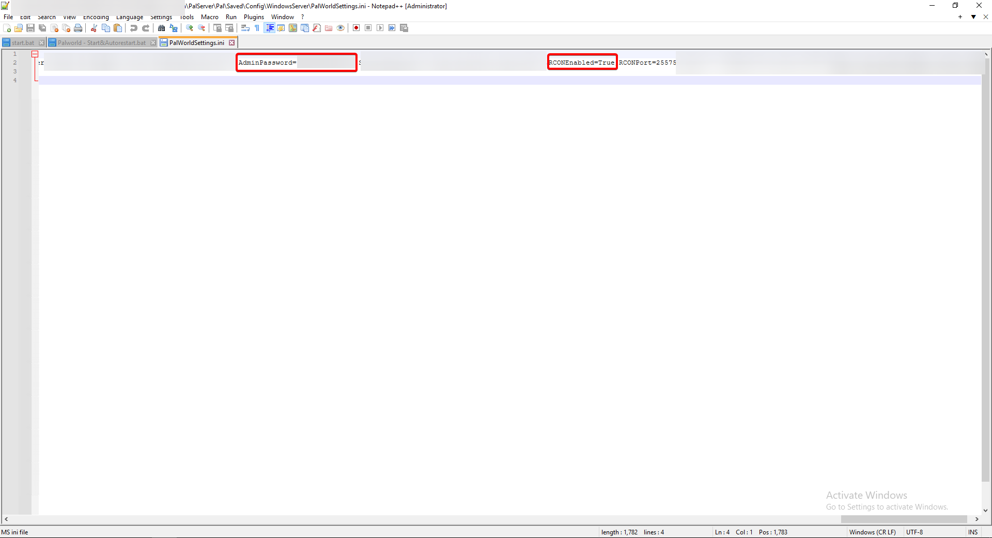Image resolution: width=992 pixels, height=538 pixels.
Task: Collapse the fold marker at line 1
Action: tap(35, 54)
